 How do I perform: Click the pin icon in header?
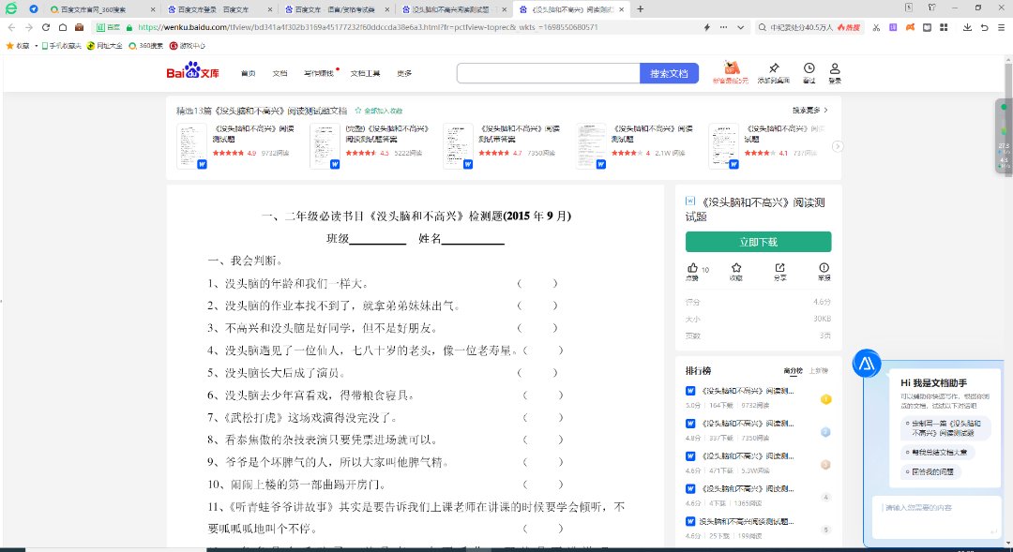pyautogui.click(x=774, y=68)
